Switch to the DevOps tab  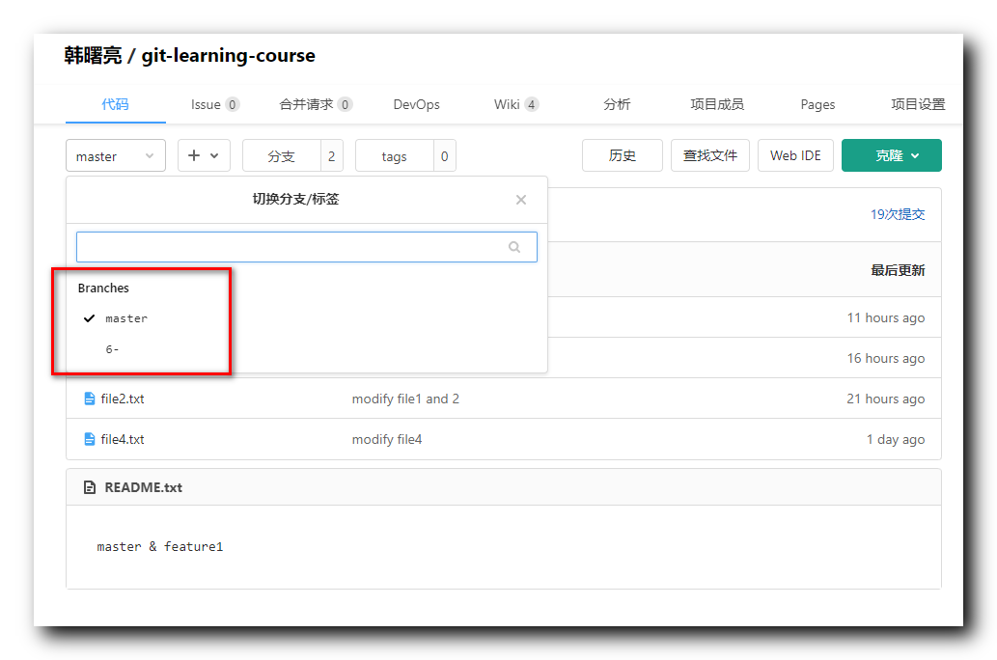pyautogui.click(x=416, y=104)
